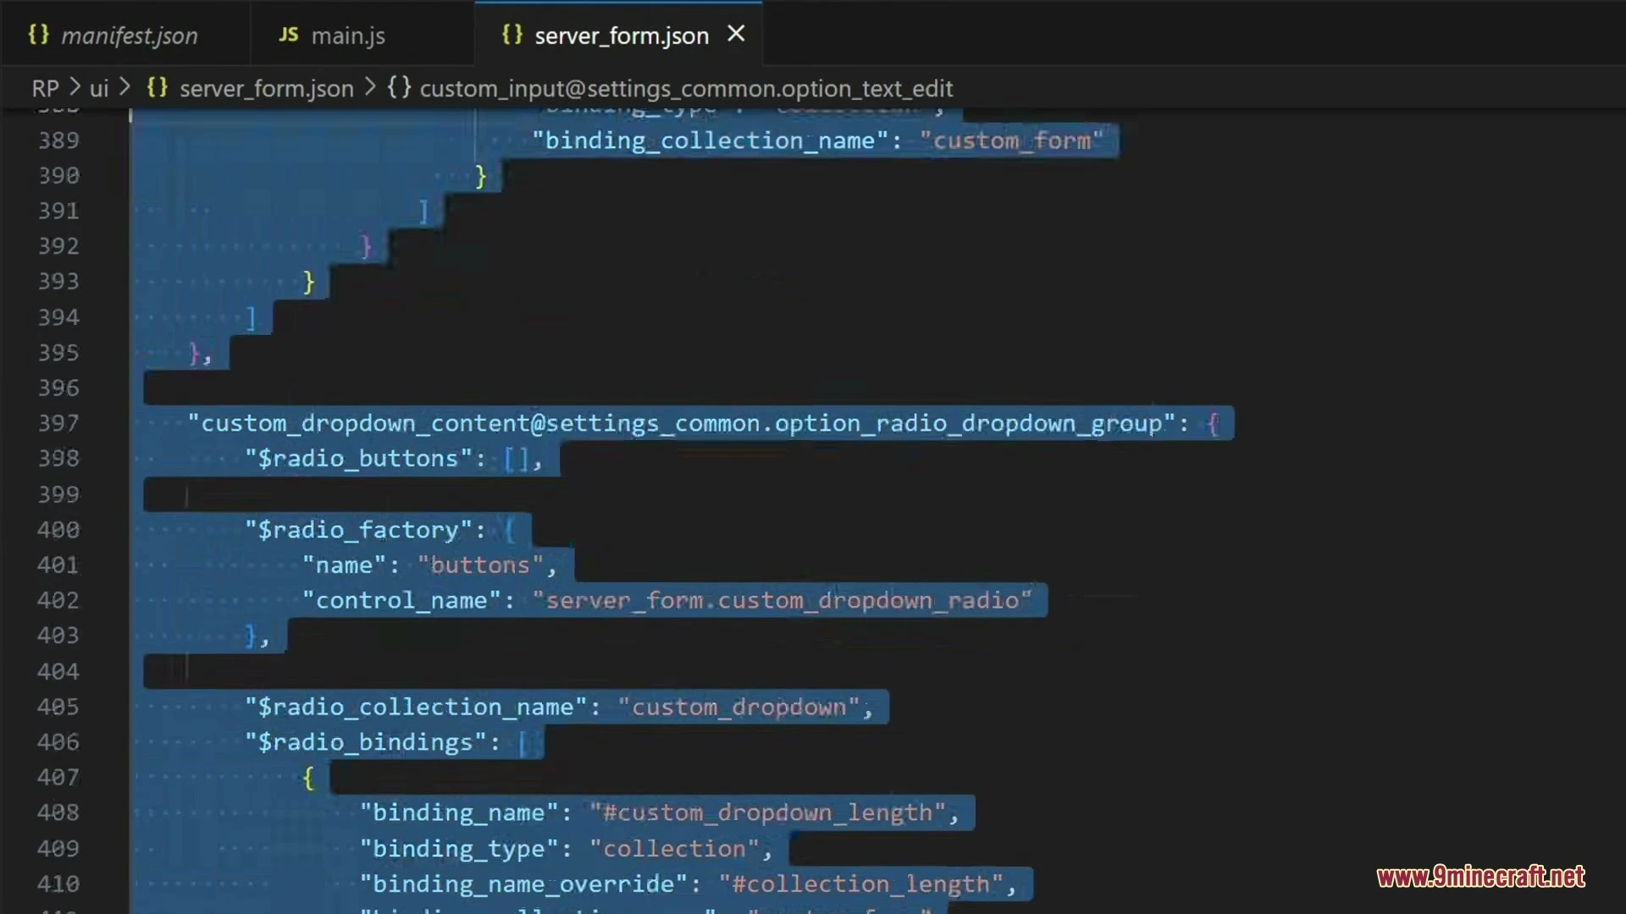Click the braces icon on server_form.json tab
This screenshot has height=914, width=1626.
(512, 35)
